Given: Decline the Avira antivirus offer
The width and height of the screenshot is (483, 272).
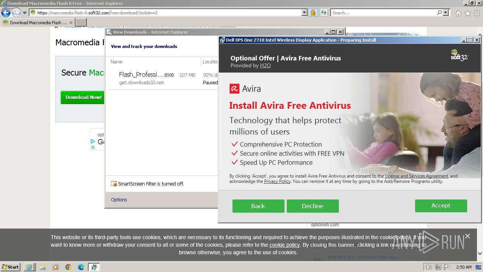Looking at the screenshot, I should (312, 206).
